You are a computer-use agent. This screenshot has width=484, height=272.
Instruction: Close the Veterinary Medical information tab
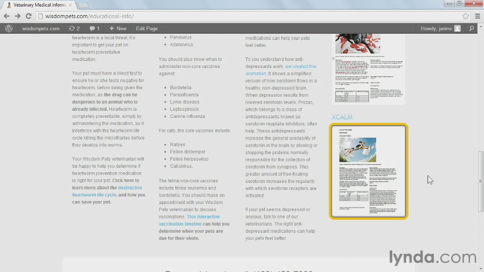(70, 5)
